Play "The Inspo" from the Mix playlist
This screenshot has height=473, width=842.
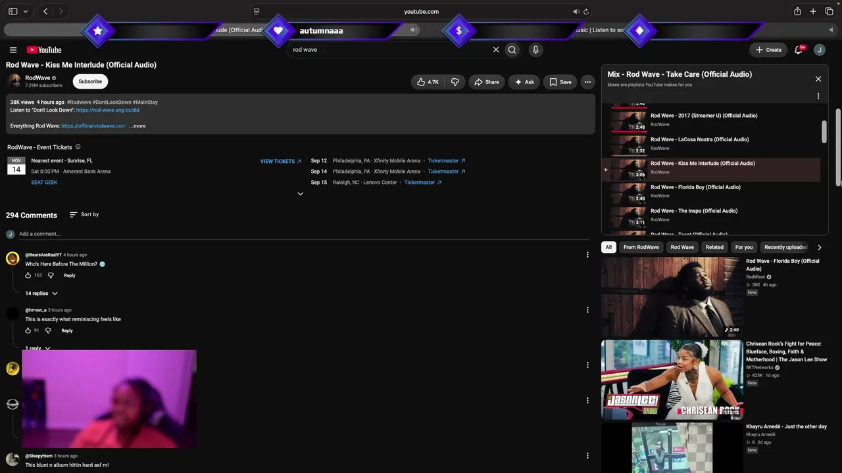711,215
